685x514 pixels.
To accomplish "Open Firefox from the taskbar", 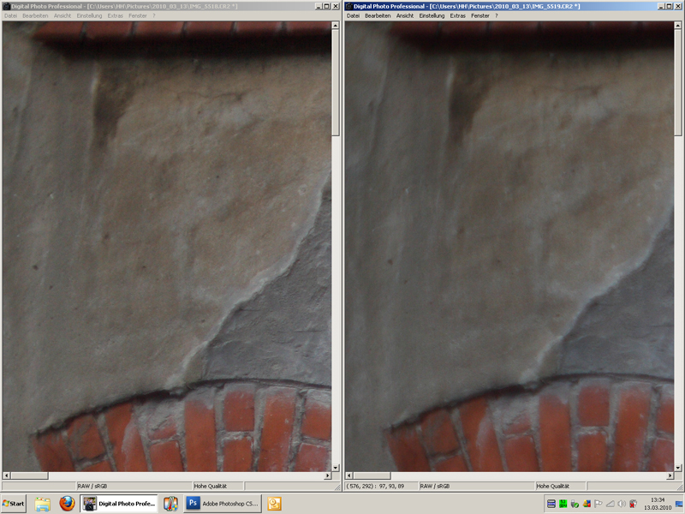I will point(67,504).
